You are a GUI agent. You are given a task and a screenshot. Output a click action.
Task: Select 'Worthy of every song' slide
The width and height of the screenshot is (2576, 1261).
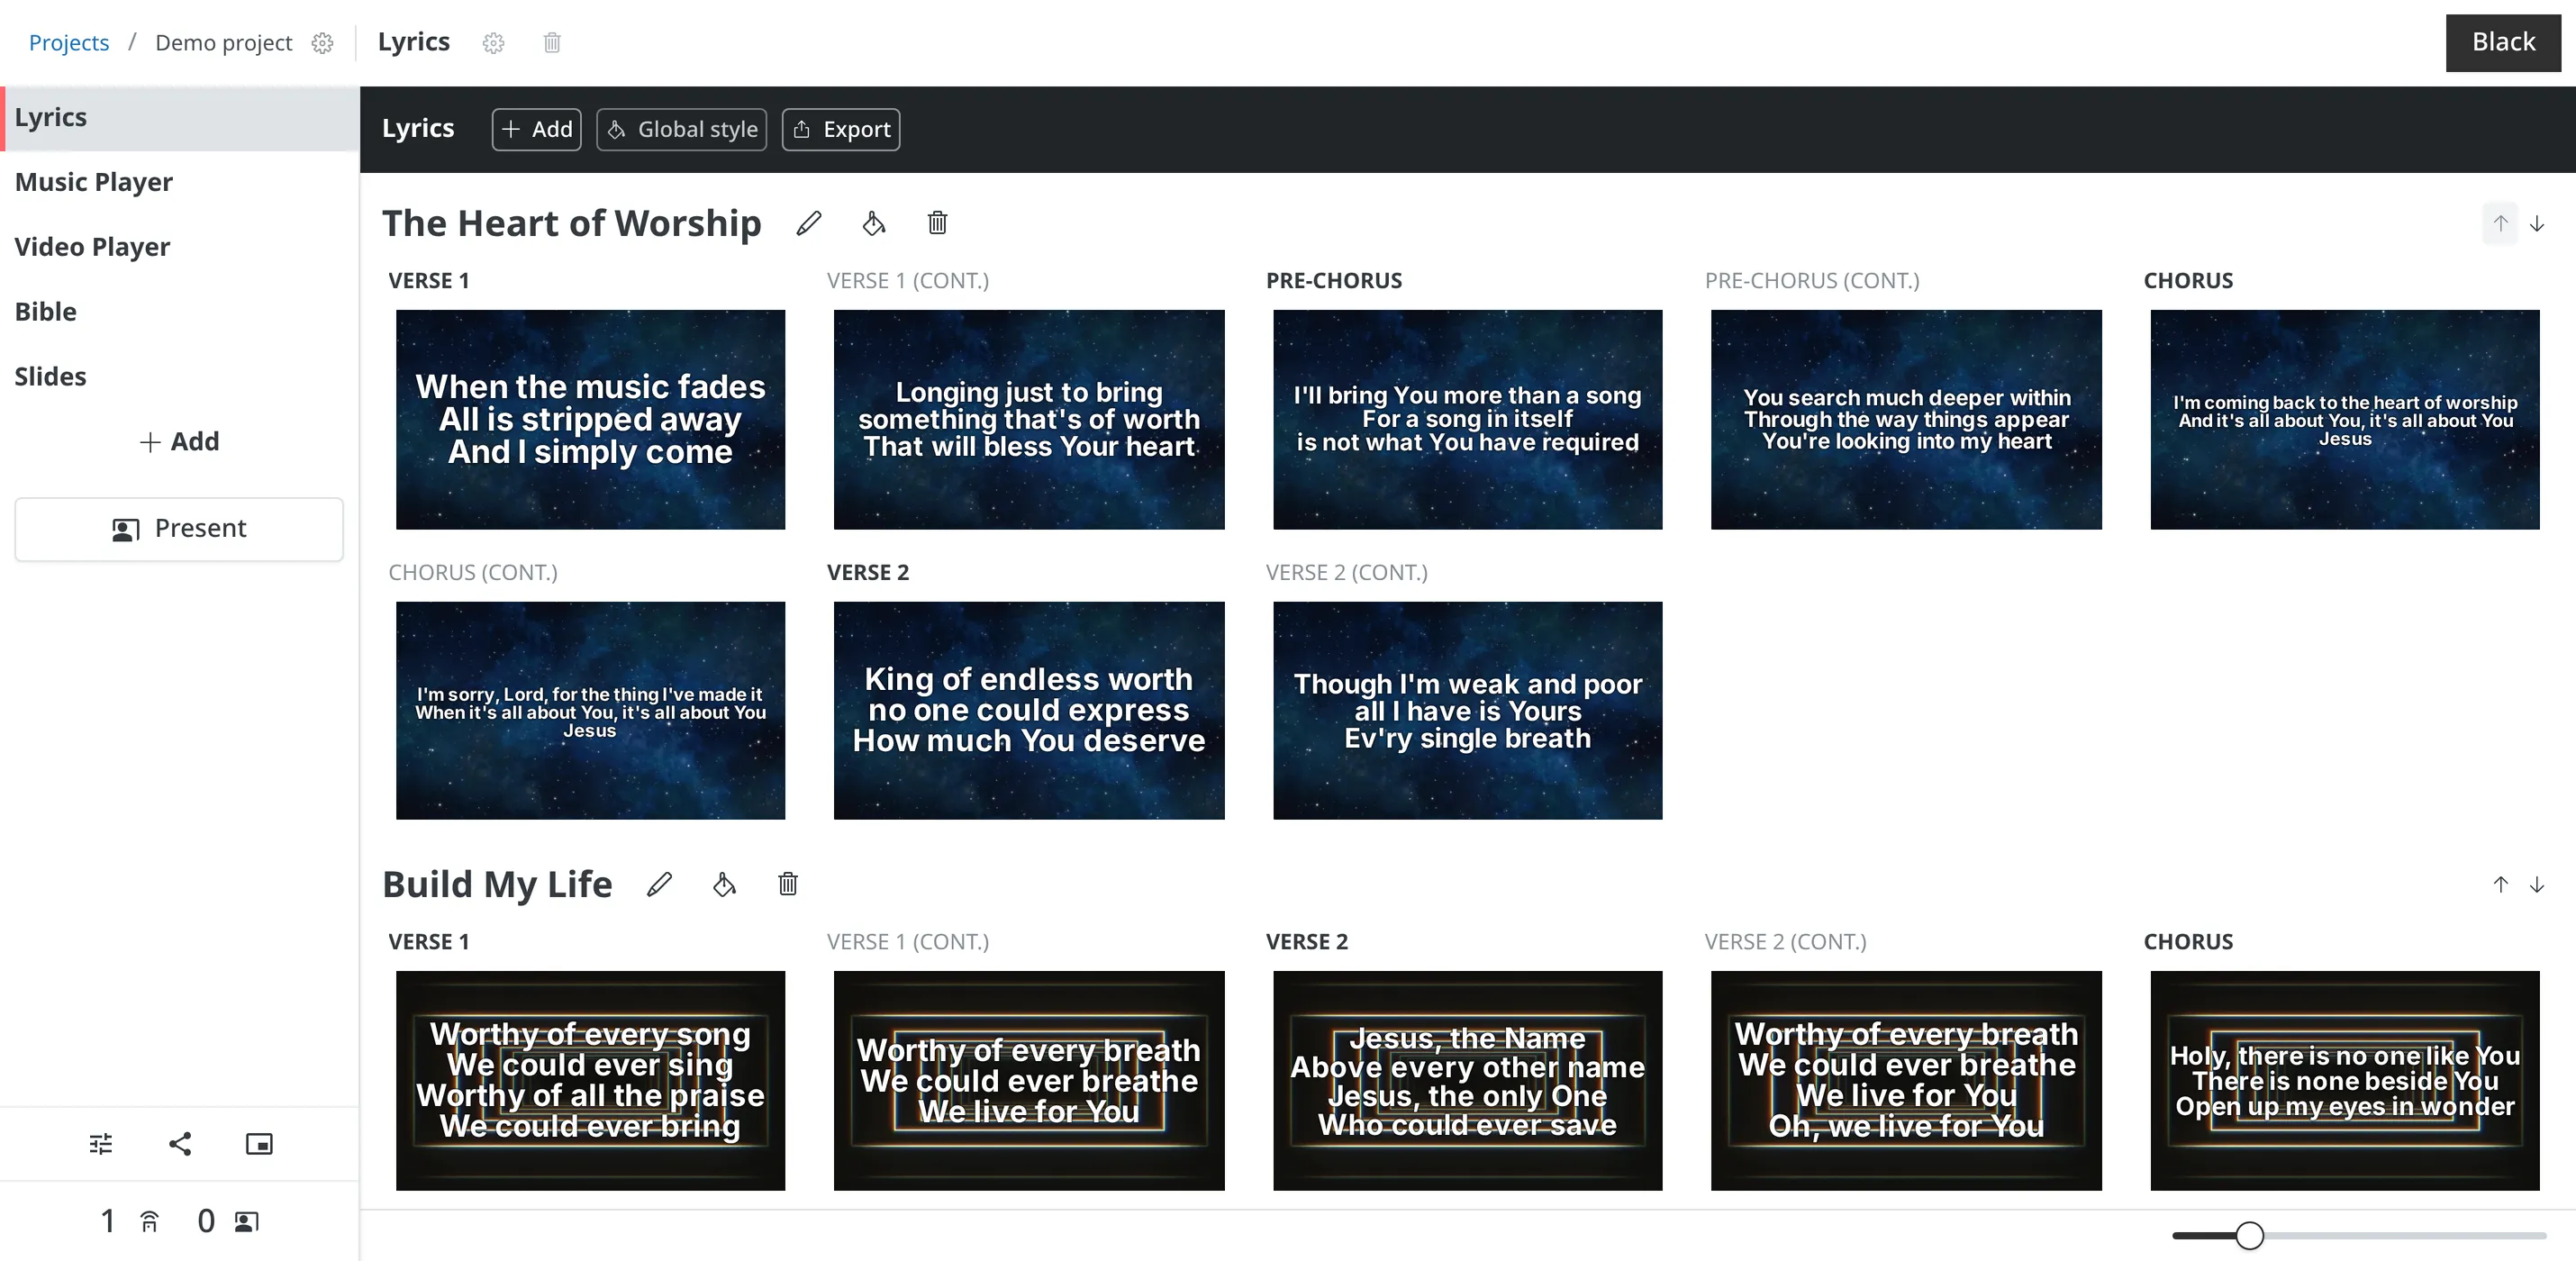point(590,1080)
